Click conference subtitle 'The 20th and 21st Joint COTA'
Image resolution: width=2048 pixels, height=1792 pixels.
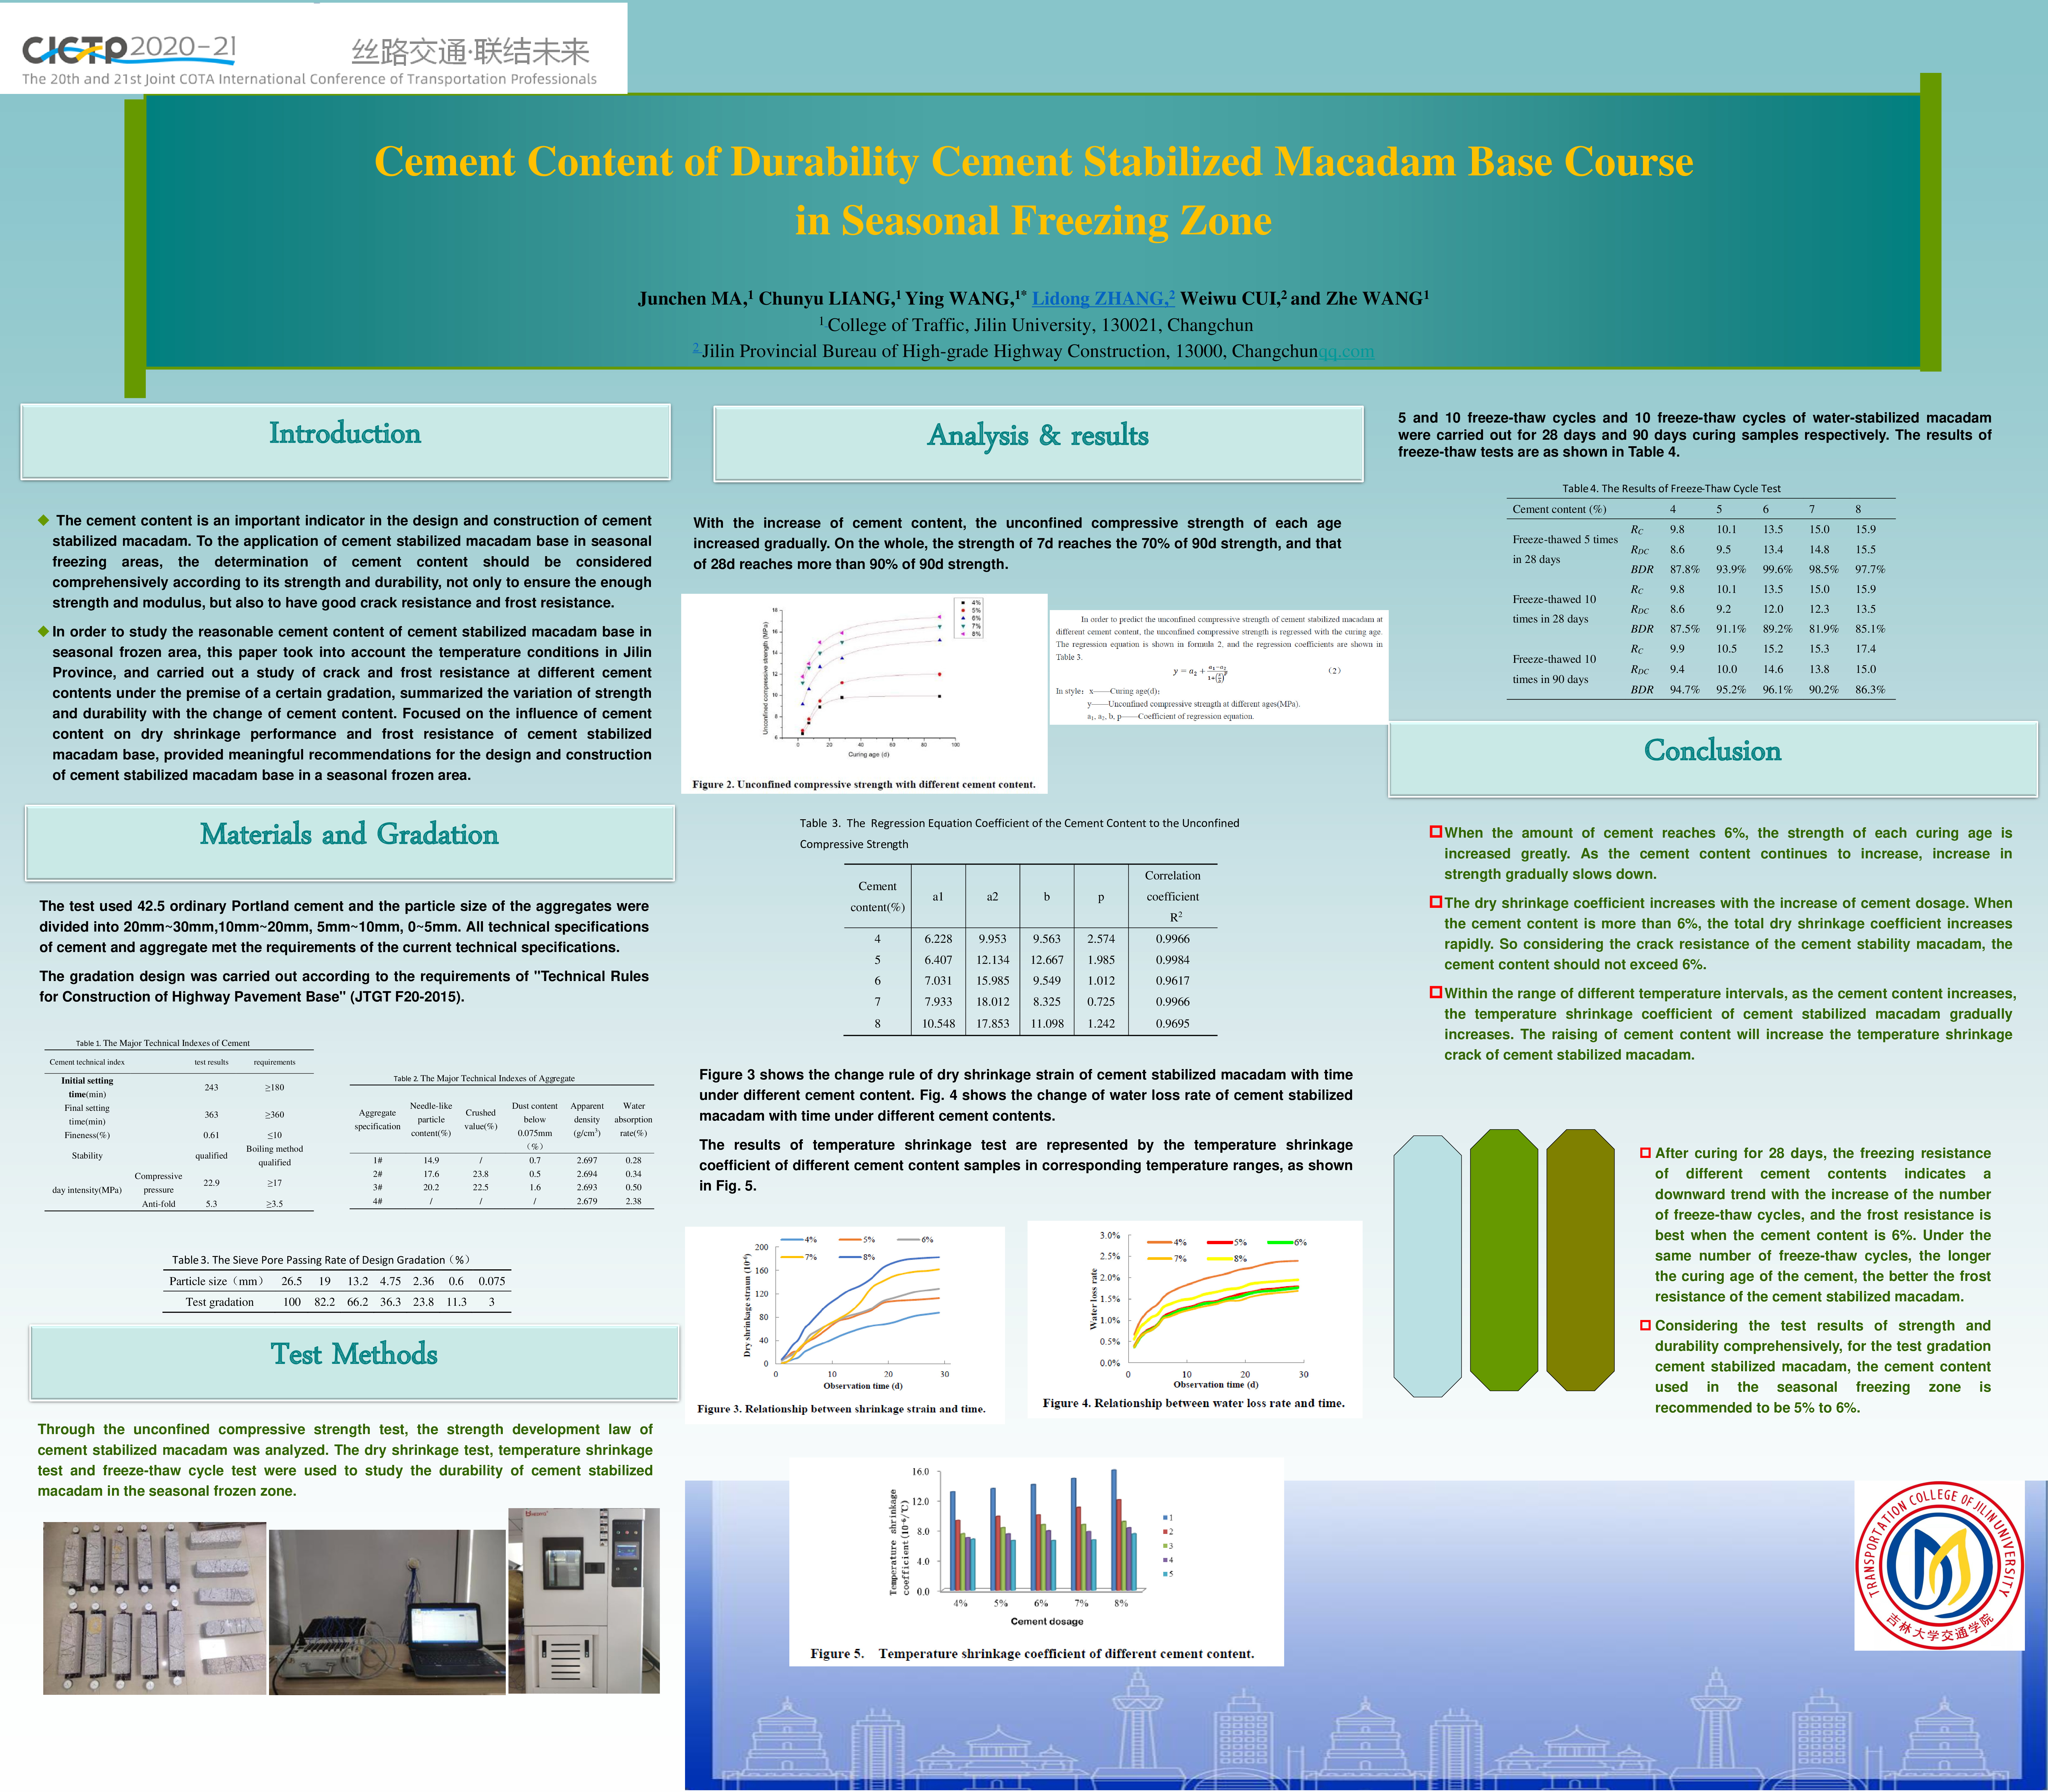pyautogui.click(x=309, y=79)
